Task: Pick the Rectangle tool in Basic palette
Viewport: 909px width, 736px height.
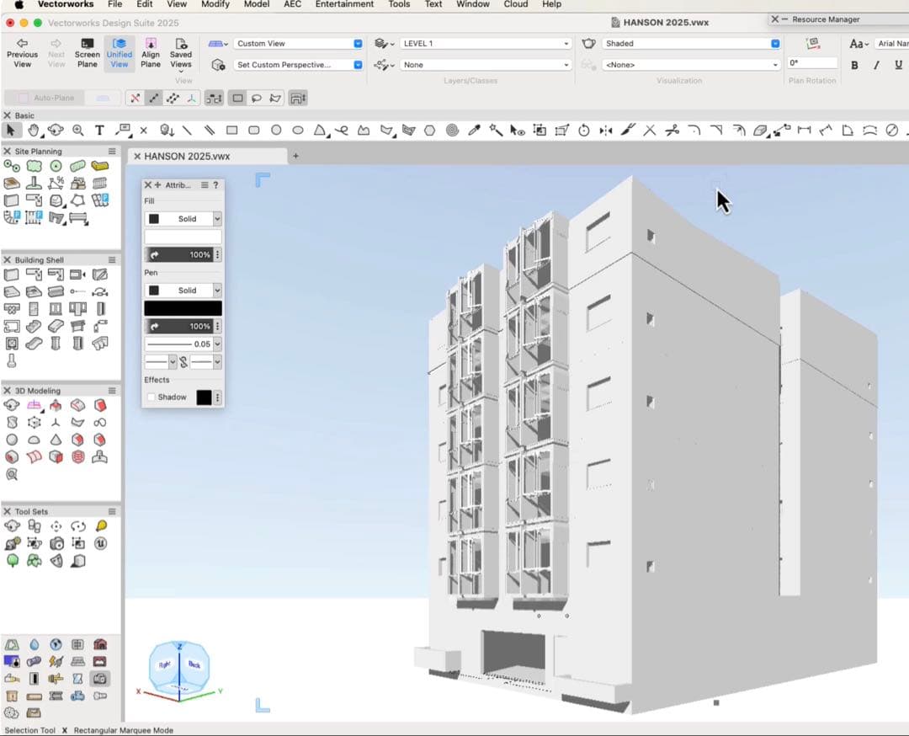Action: 231,131
